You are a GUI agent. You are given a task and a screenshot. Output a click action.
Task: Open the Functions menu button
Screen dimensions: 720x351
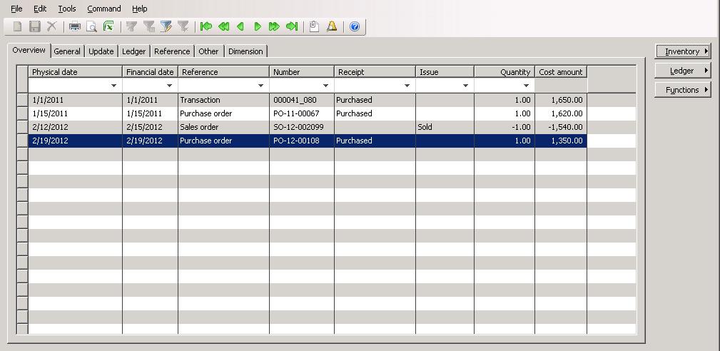point(683,90)
